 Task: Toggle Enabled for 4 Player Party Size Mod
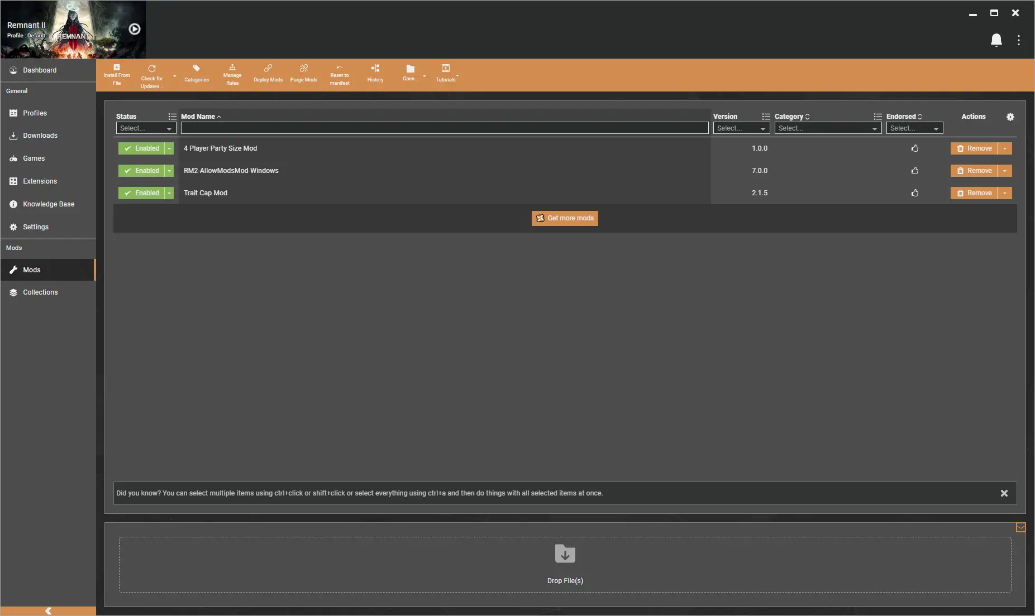click(x=141, y=148)
